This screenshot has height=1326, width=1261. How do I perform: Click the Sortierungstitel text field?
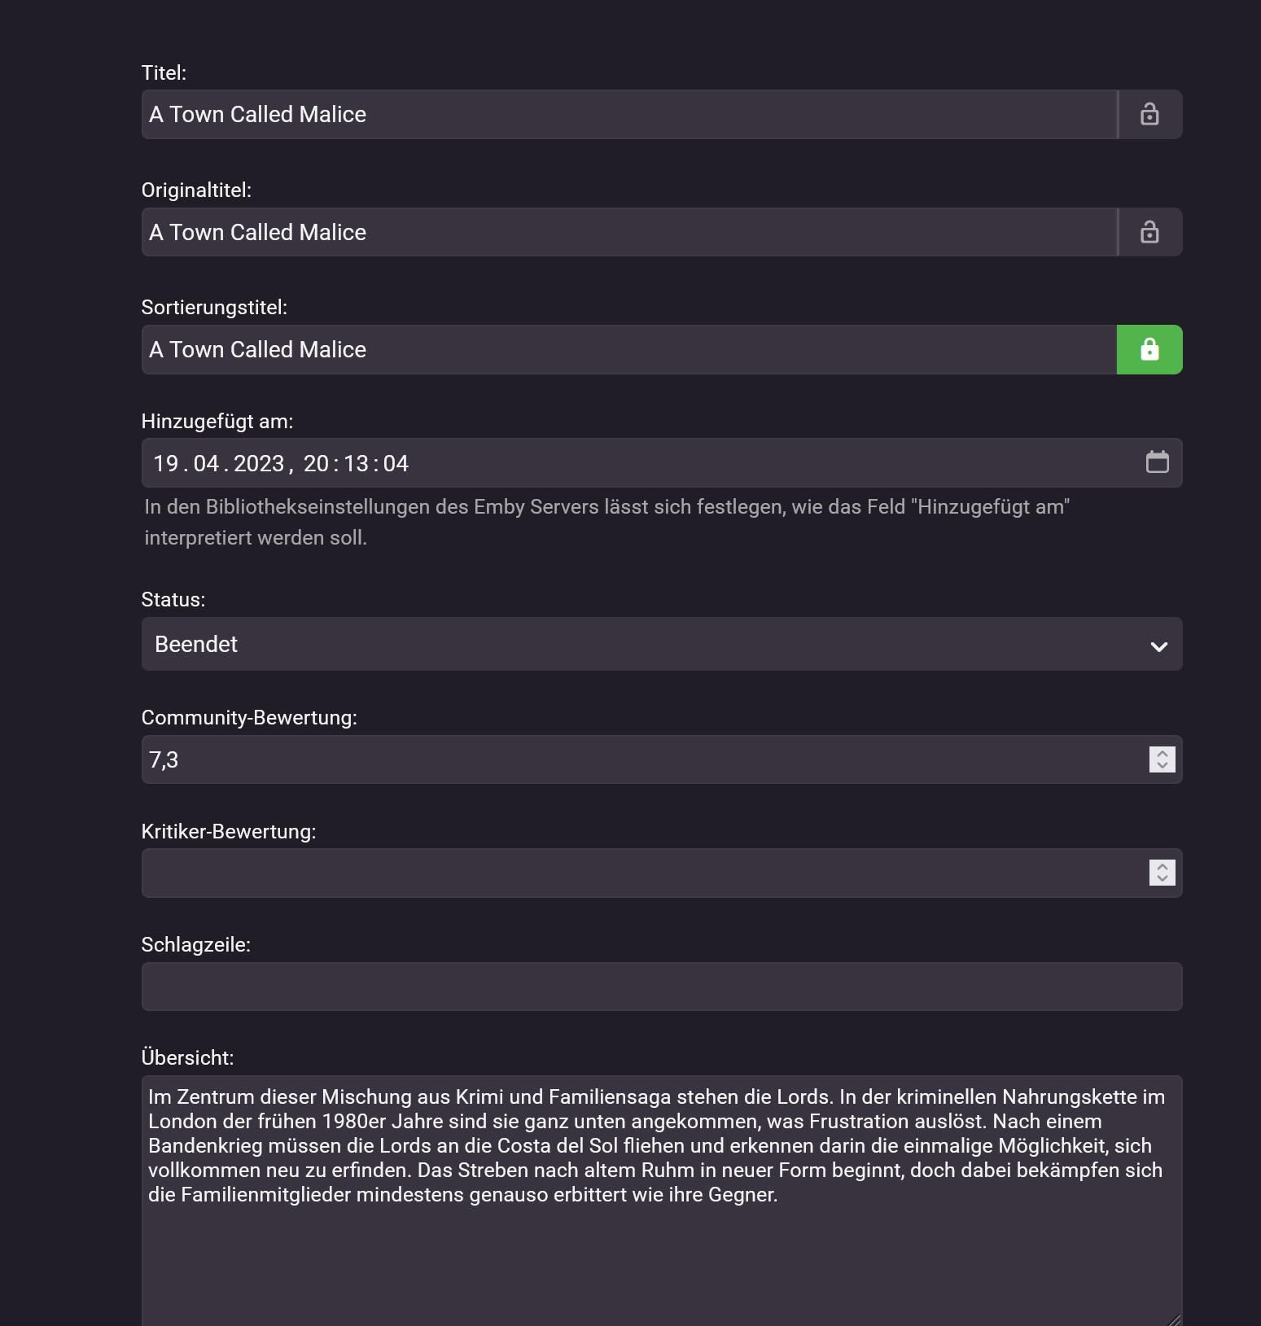628,350
